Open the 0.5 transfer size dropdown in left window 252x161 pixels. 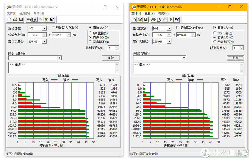[x=45, y=35]
